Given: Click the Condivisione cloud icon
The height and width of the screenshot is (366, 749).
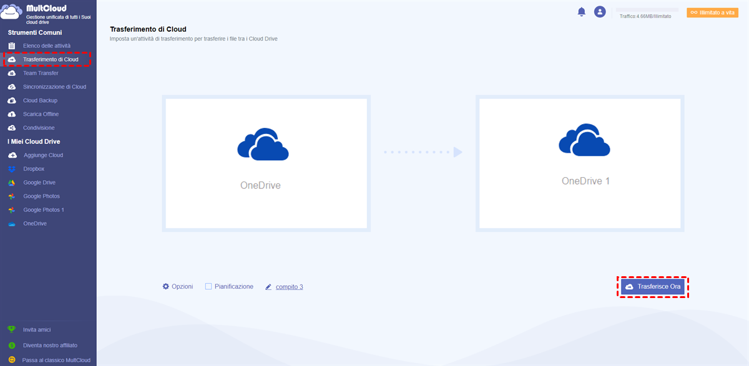Looking at the screenshot, I should tap(11, 128).
